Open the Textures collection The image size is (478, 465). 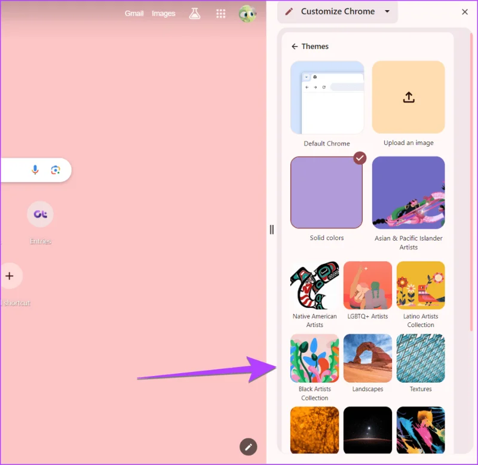coord(421,358)
